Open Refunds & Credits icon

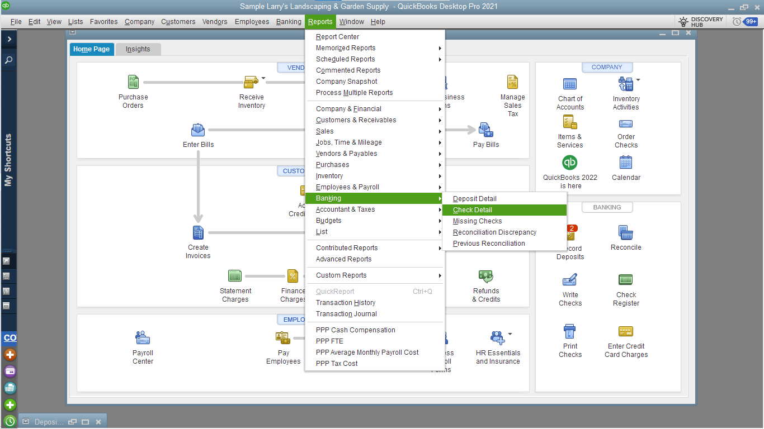point(485,275)
